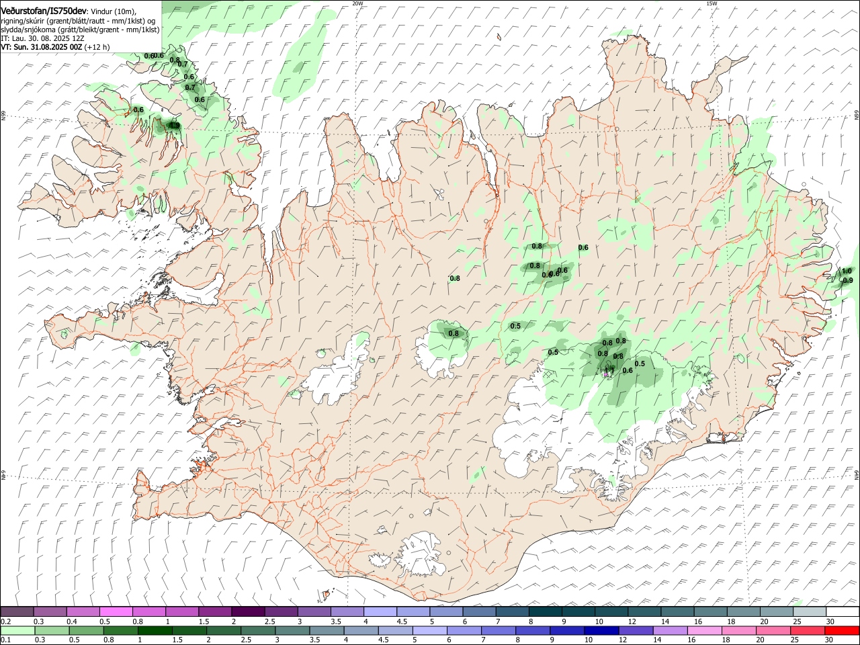
Task: Click the 0.9 value below 1.0 on east coast
Action: pyautogui.click(x=848, y=280)
